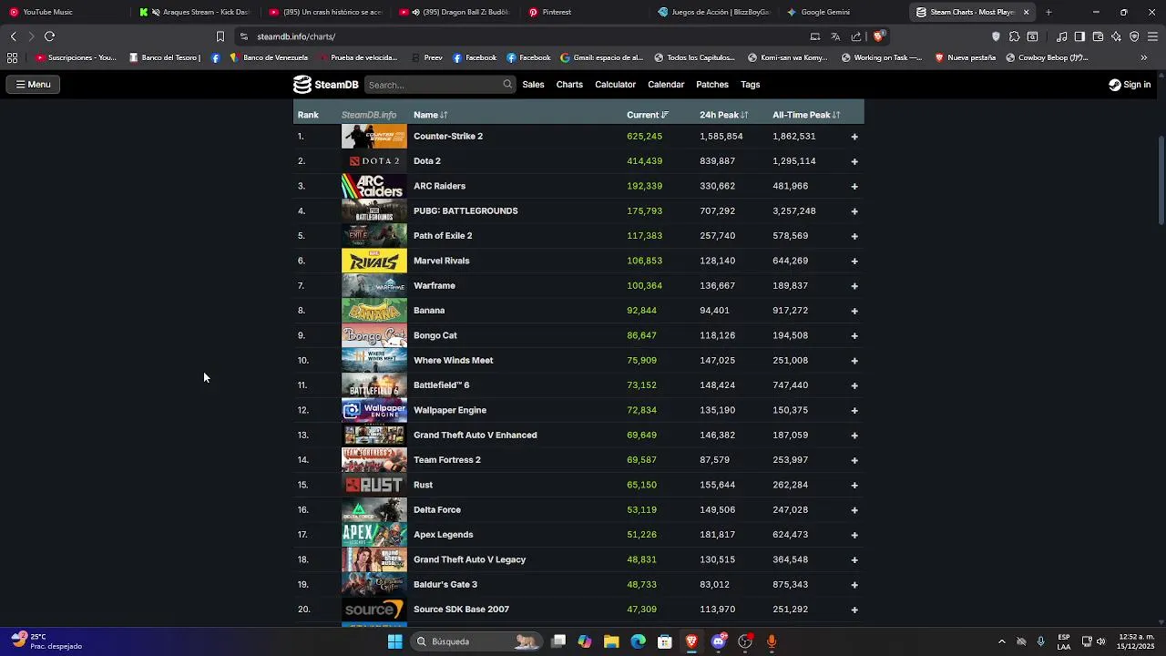Open the Path of Exile 2 link
This screenshot has height=656, width=1166.
(x=443, y=236)
